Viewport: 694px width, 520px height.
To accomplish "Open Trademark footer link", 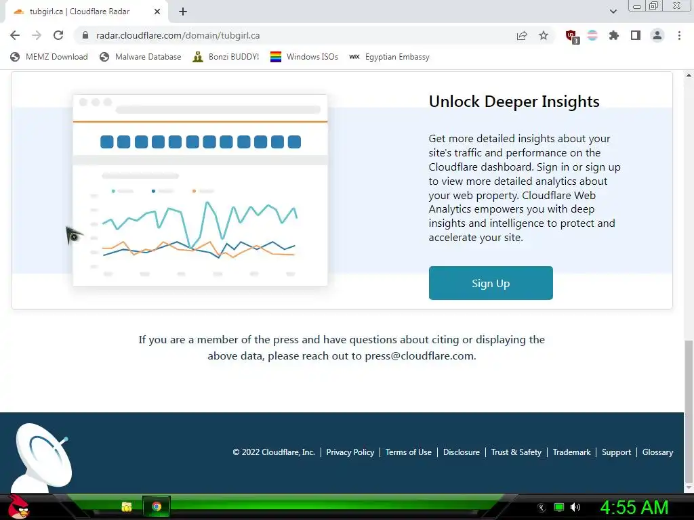I will pos(571,452).
